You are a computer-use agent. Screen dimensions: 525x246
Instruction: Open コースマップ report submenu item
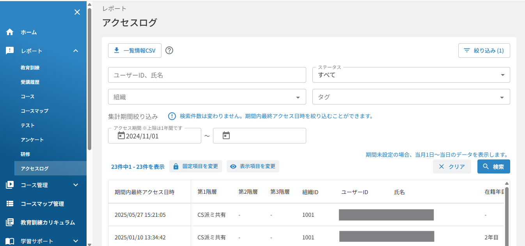point(35,111)
